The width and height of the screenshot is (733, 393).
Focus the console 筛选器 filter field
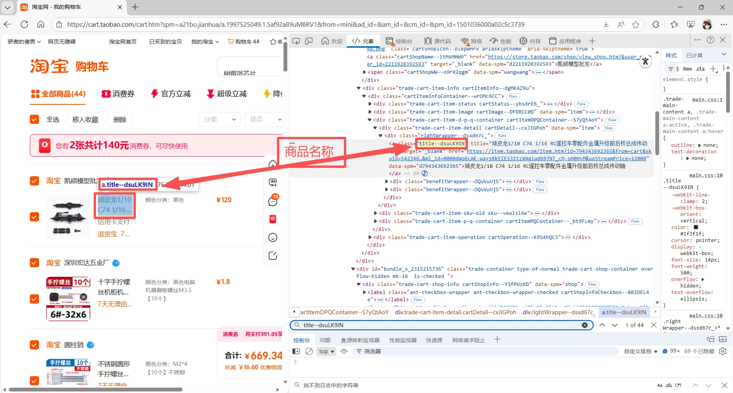(486, 351)
